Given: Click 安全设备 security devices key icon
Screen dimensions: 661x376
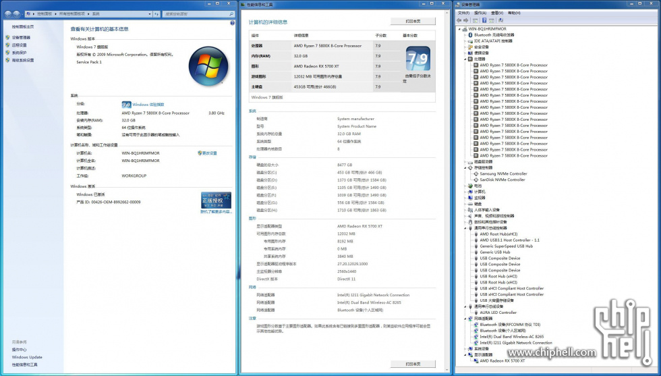Looking at the screenshot, I should (470, 47).
